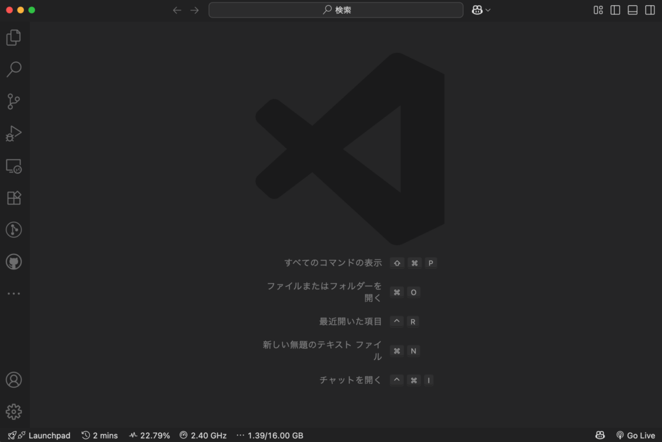Click the Copilot status icon in status bar
This screenshot has width=662, height=442.
click(x=600, y=436)
